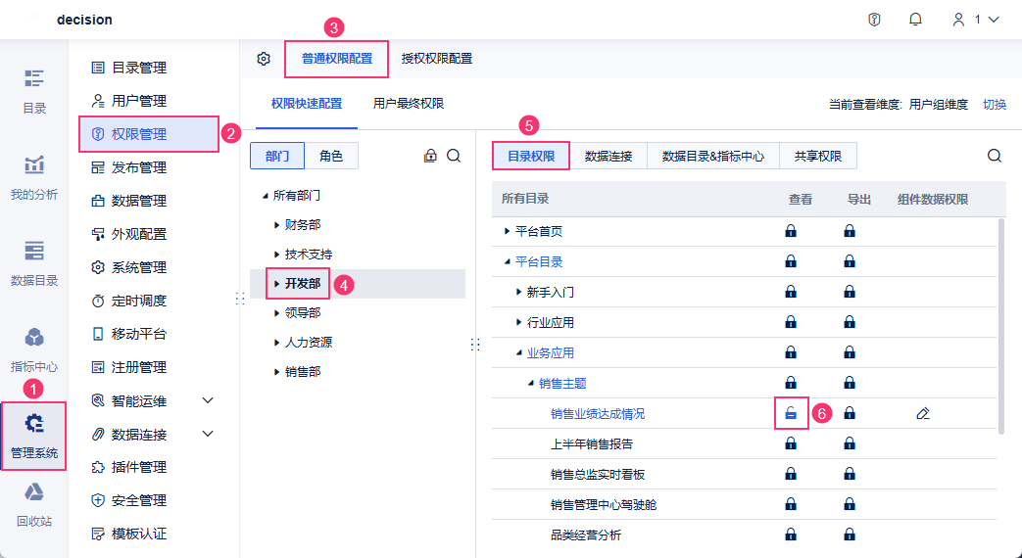Toggle view lock for 上半年销售报告
Screen dimensions: 1022x558
pos(791,443)
